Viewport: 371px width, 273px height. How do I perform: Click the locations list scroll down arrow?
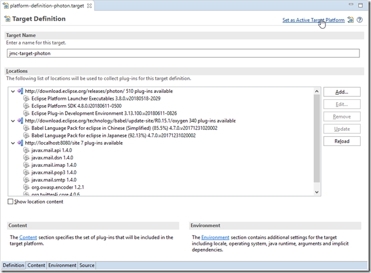point(317,192)
